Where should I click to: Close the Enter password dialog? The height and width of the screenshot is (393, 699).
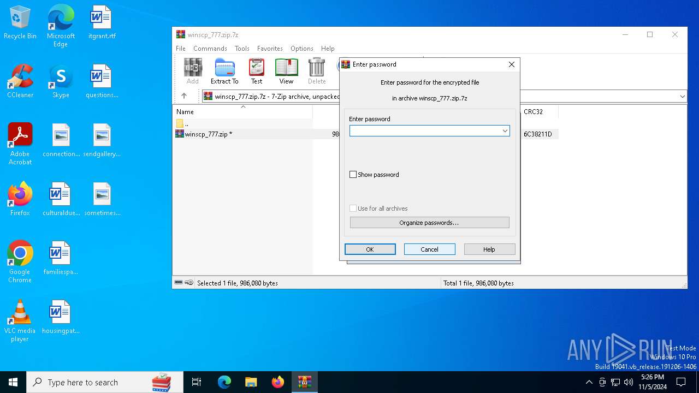coord(512,64)
